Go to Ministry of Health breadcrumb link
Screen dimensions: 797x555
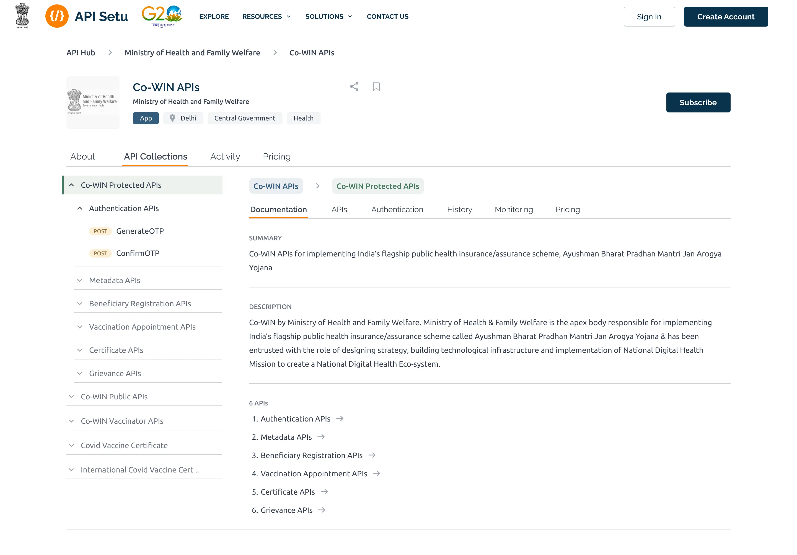(x=192, y=52)
